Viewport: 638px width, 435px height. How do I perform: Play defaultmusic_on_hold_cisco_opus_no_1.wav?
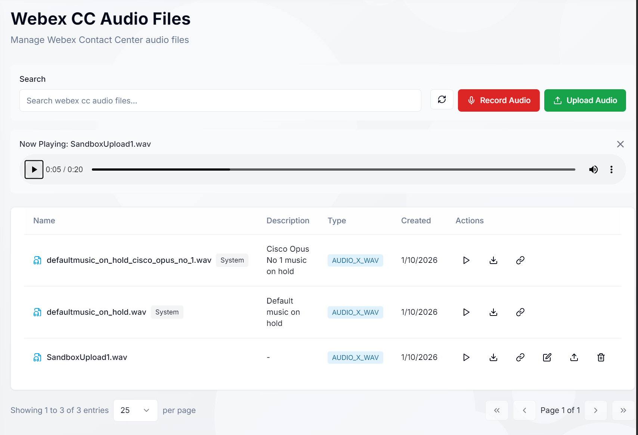pyautogui.click(x=466, y=260)
